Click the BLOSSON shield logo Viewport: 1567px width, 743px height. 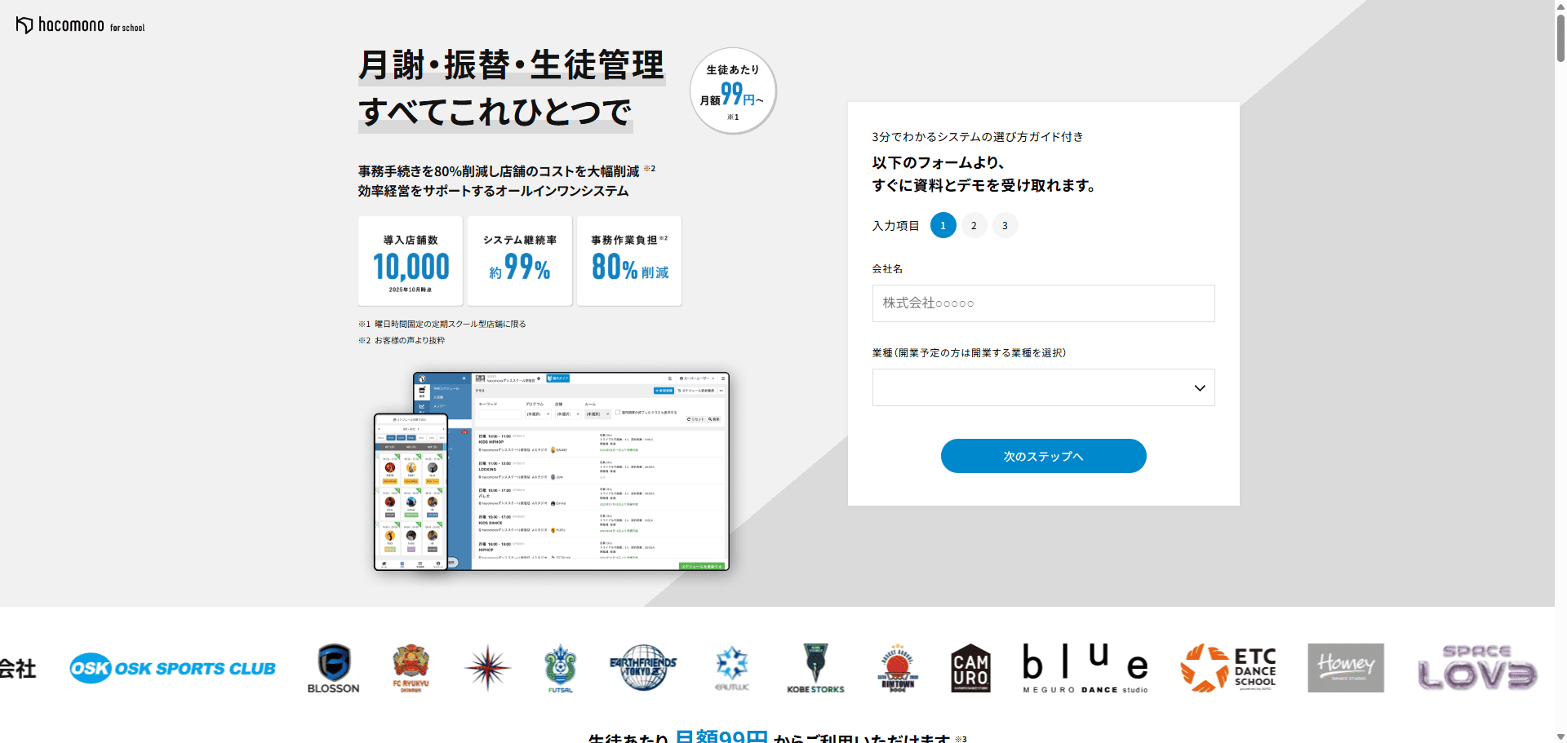pos(333,668)
